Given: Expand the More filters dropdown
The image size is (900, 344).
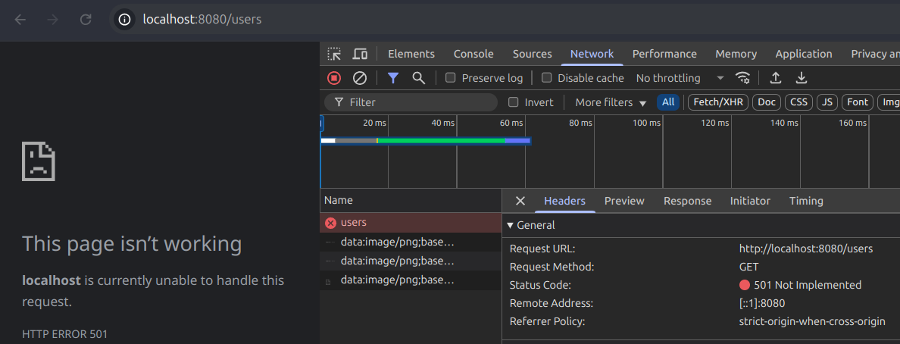Looking at the screenshot, I should [611, 102].
